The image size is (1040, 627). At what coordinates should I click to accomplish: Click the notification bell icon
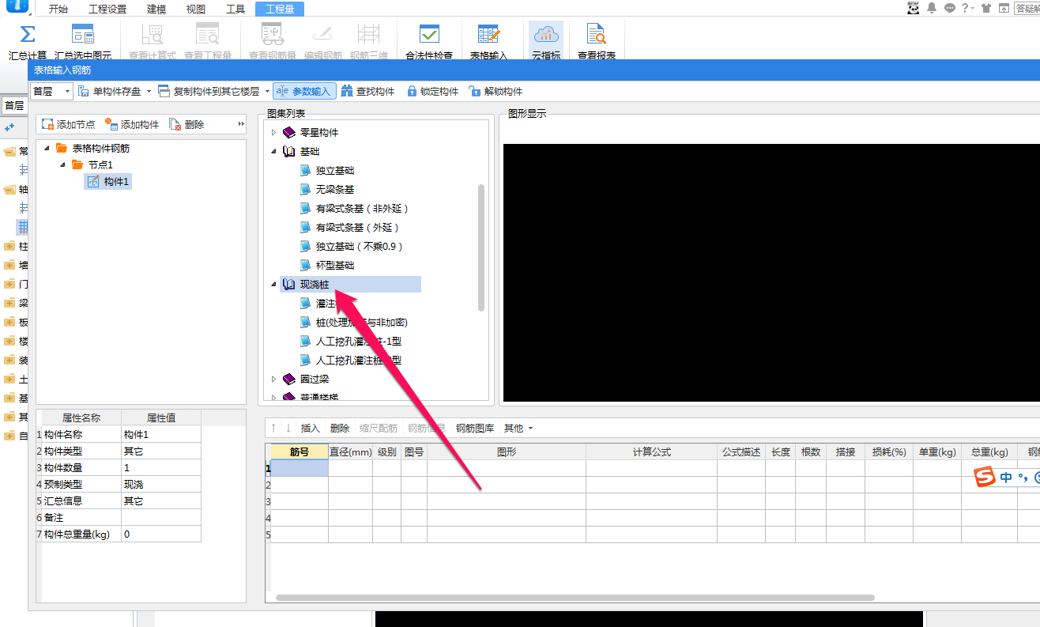[932, 8]
